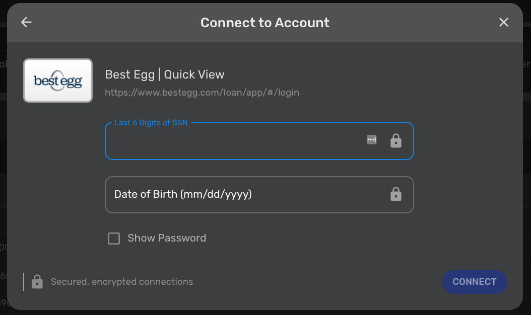
Task: Open the bestegg.com login URL
Action: (x=202, y=93)
